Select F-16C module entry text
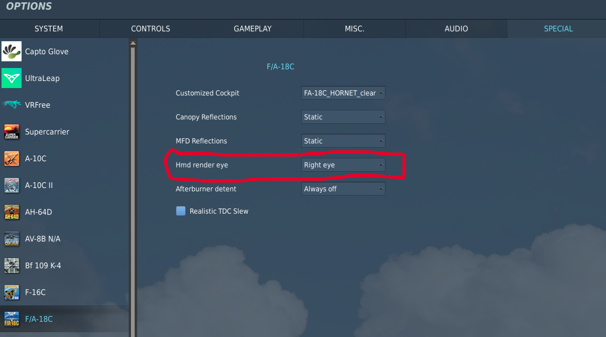The image size is (606, 337). tap(35, 292)
